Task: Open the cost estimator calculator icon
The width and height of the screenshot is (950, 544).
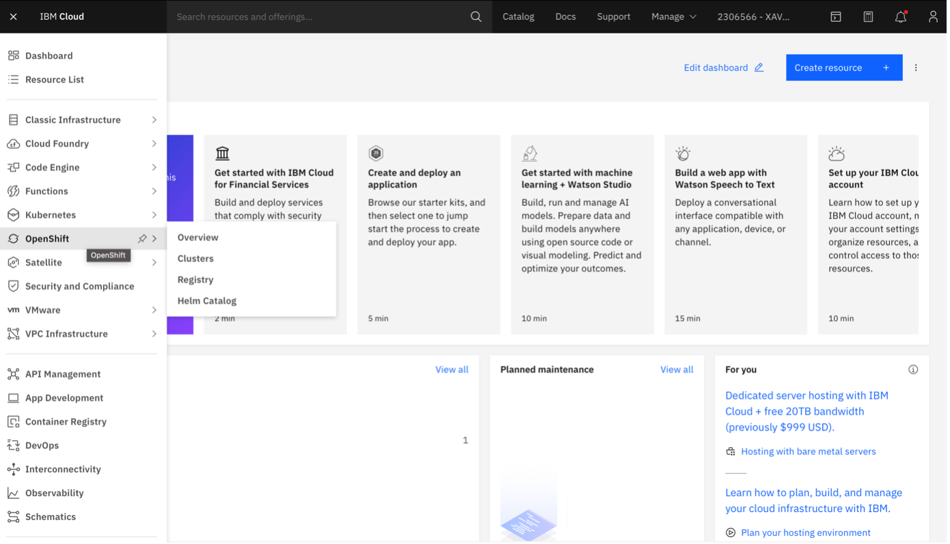Action: 868,17
